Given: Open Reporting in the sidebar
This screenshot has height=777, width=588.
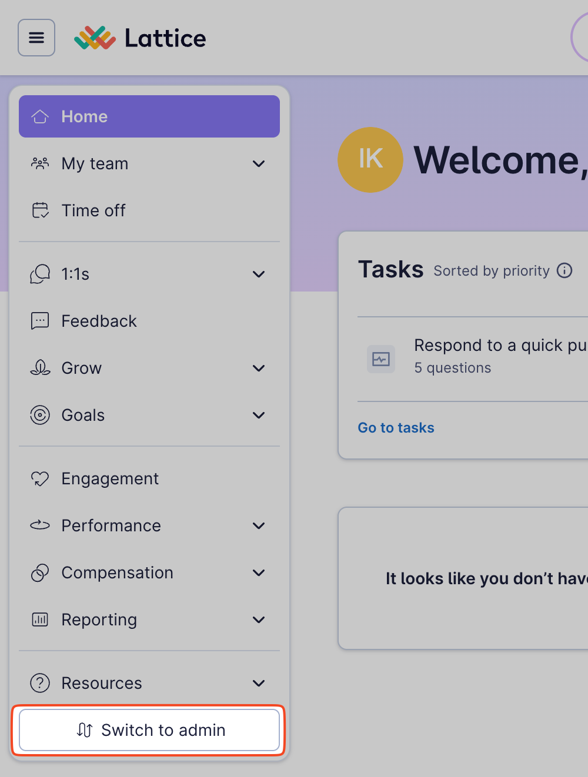Looking at the screenshot, I should [99, 619].
